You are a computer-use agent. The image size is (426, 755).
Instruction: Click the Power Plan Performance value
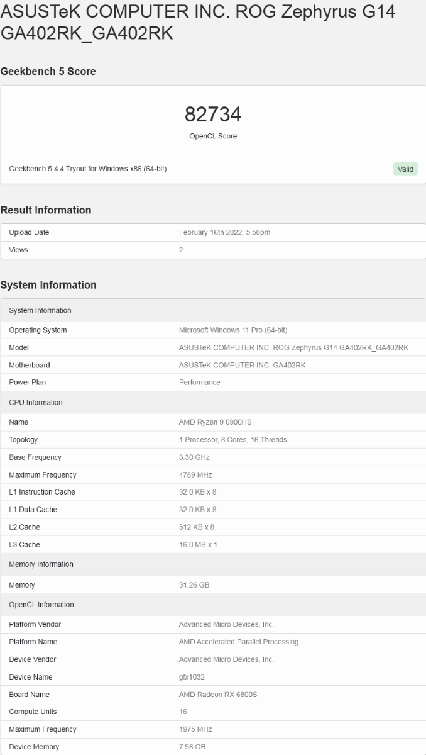(199, 383)
